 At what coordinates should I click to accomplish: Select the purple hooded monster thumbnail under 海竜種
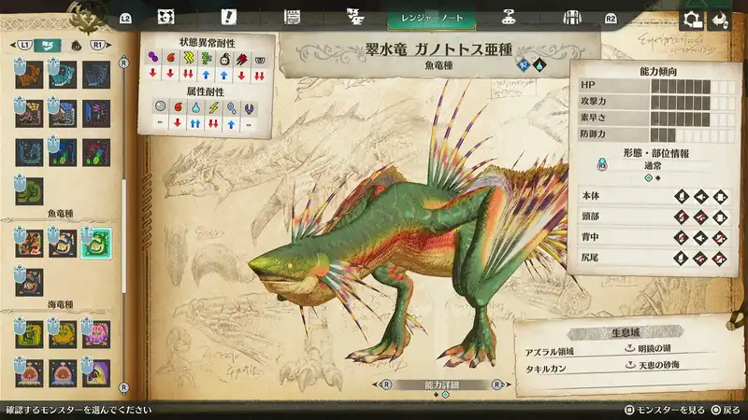(96, 373)
